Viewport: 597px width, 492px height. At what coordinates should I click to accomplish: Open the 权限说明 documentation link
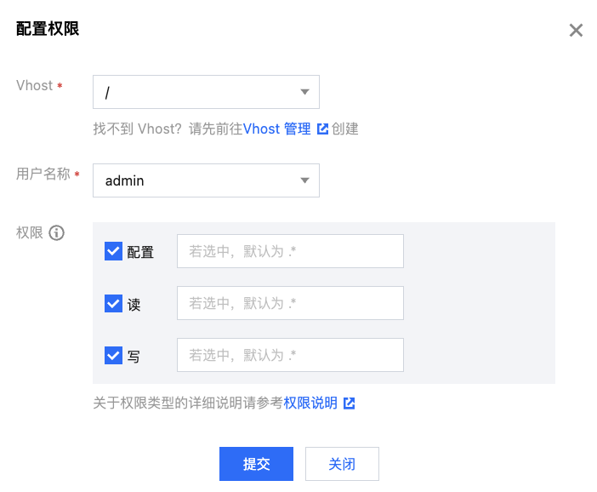310,403
